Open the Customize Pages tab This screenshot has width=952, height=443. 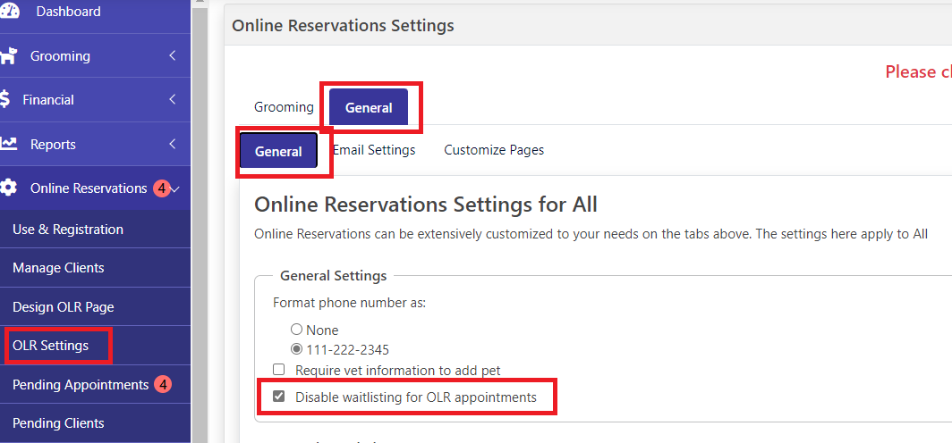(x=494, y=150)
